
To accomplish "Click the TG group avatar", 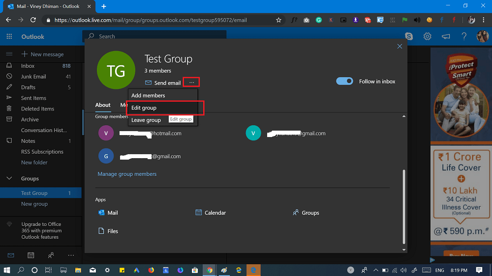I will (x=116, y=70).
